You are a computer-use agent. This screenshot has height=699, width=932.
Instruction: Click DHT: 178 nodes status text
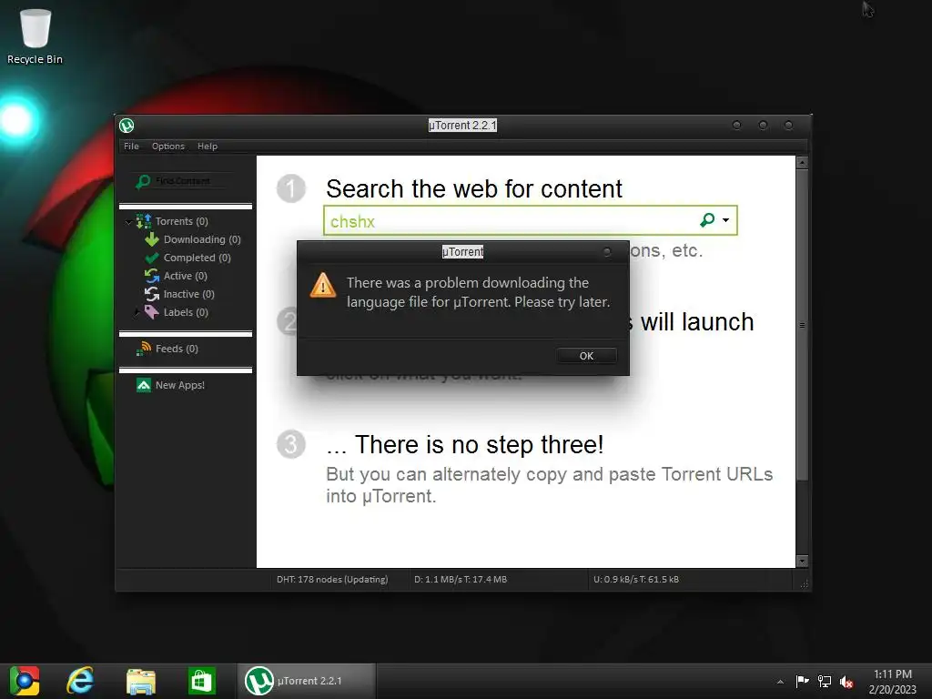pyautogui.click(x=331, y=580)
